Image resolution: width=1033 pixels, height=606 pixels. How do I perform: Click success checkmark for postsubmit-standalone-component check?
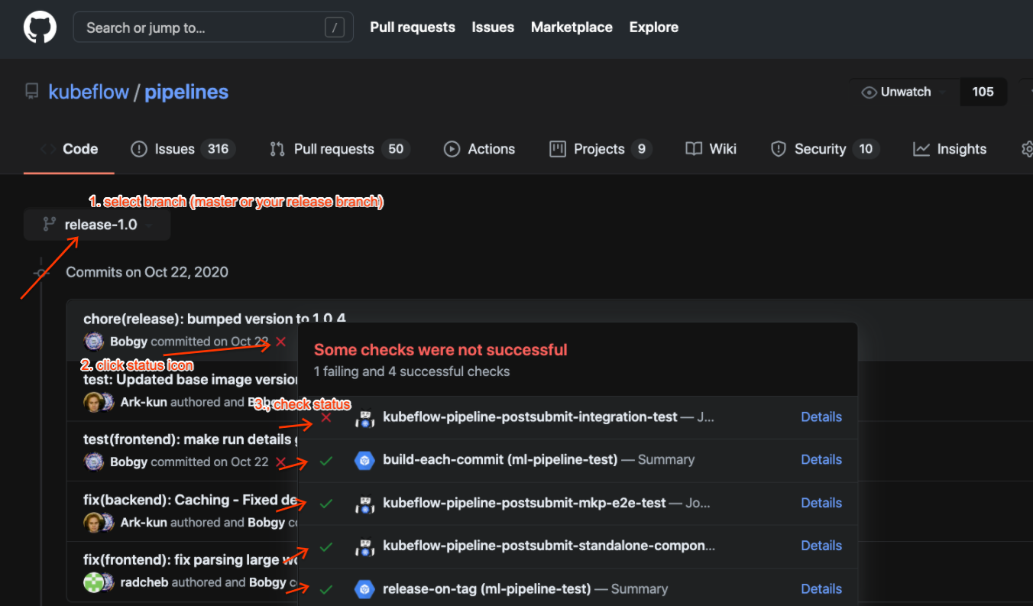[x=326, y=546]
